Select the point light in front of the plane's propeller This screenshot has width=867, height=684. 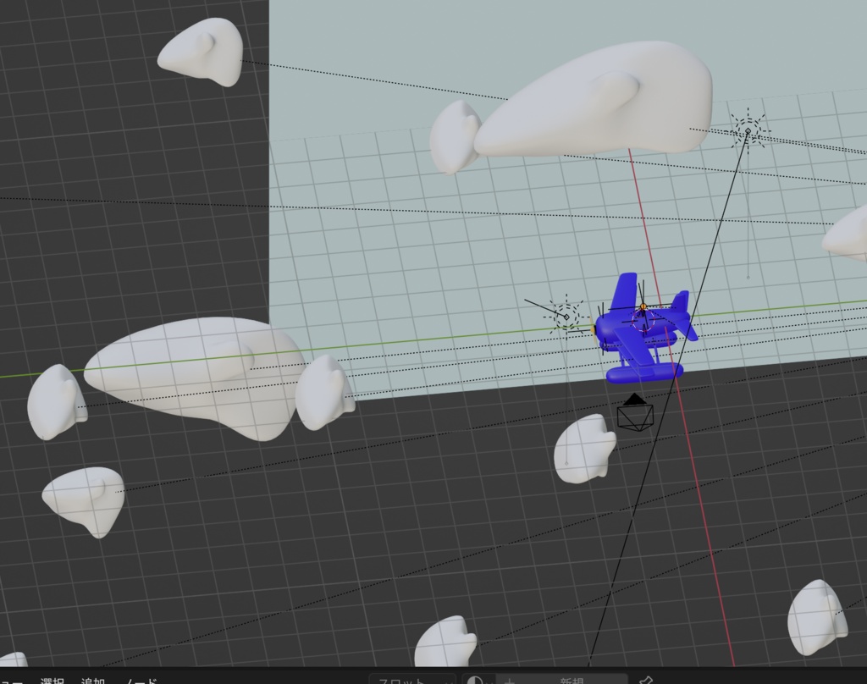coord(566,317)
